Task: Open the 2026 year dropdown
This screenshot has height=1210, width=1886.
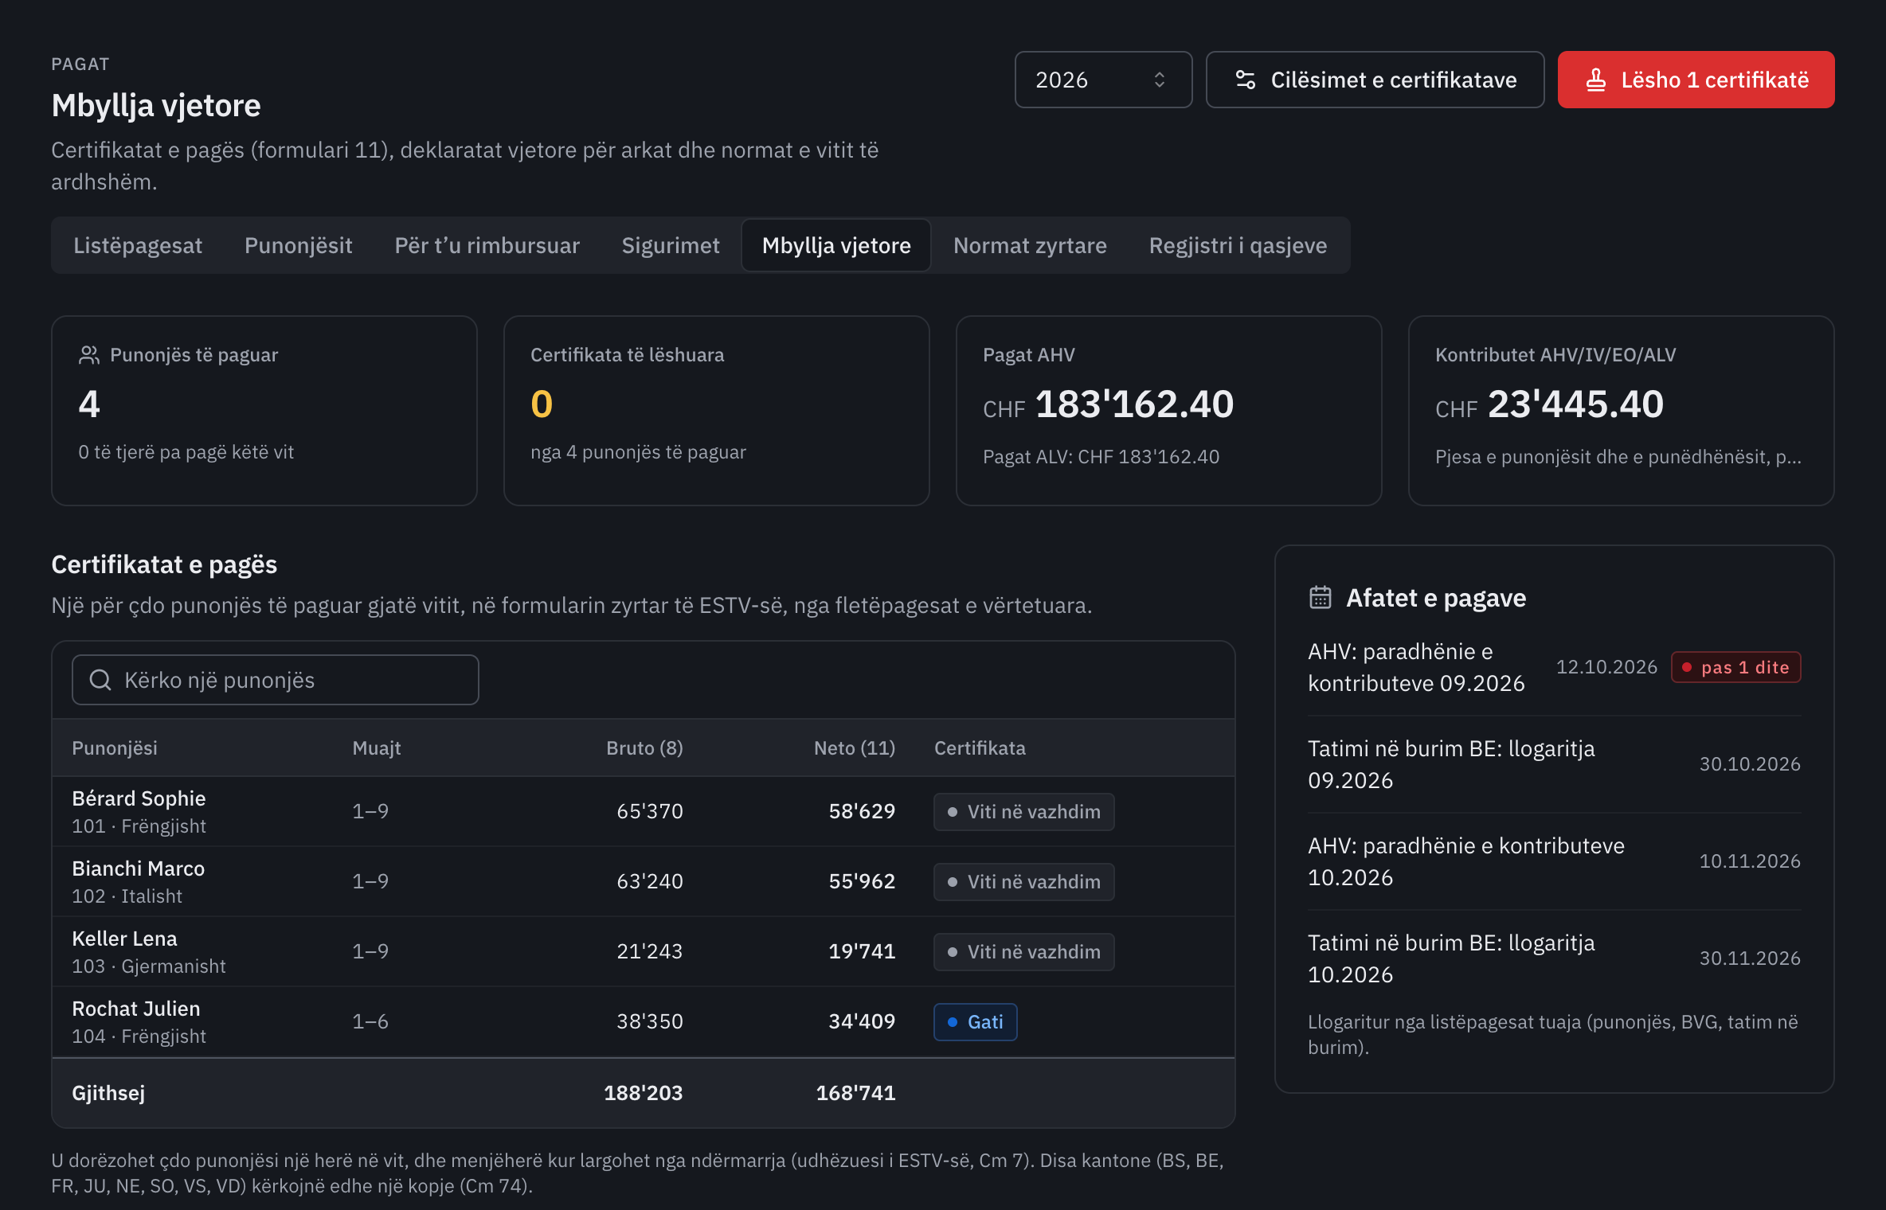Action: pyautogui.click(x=1103, y=80)
